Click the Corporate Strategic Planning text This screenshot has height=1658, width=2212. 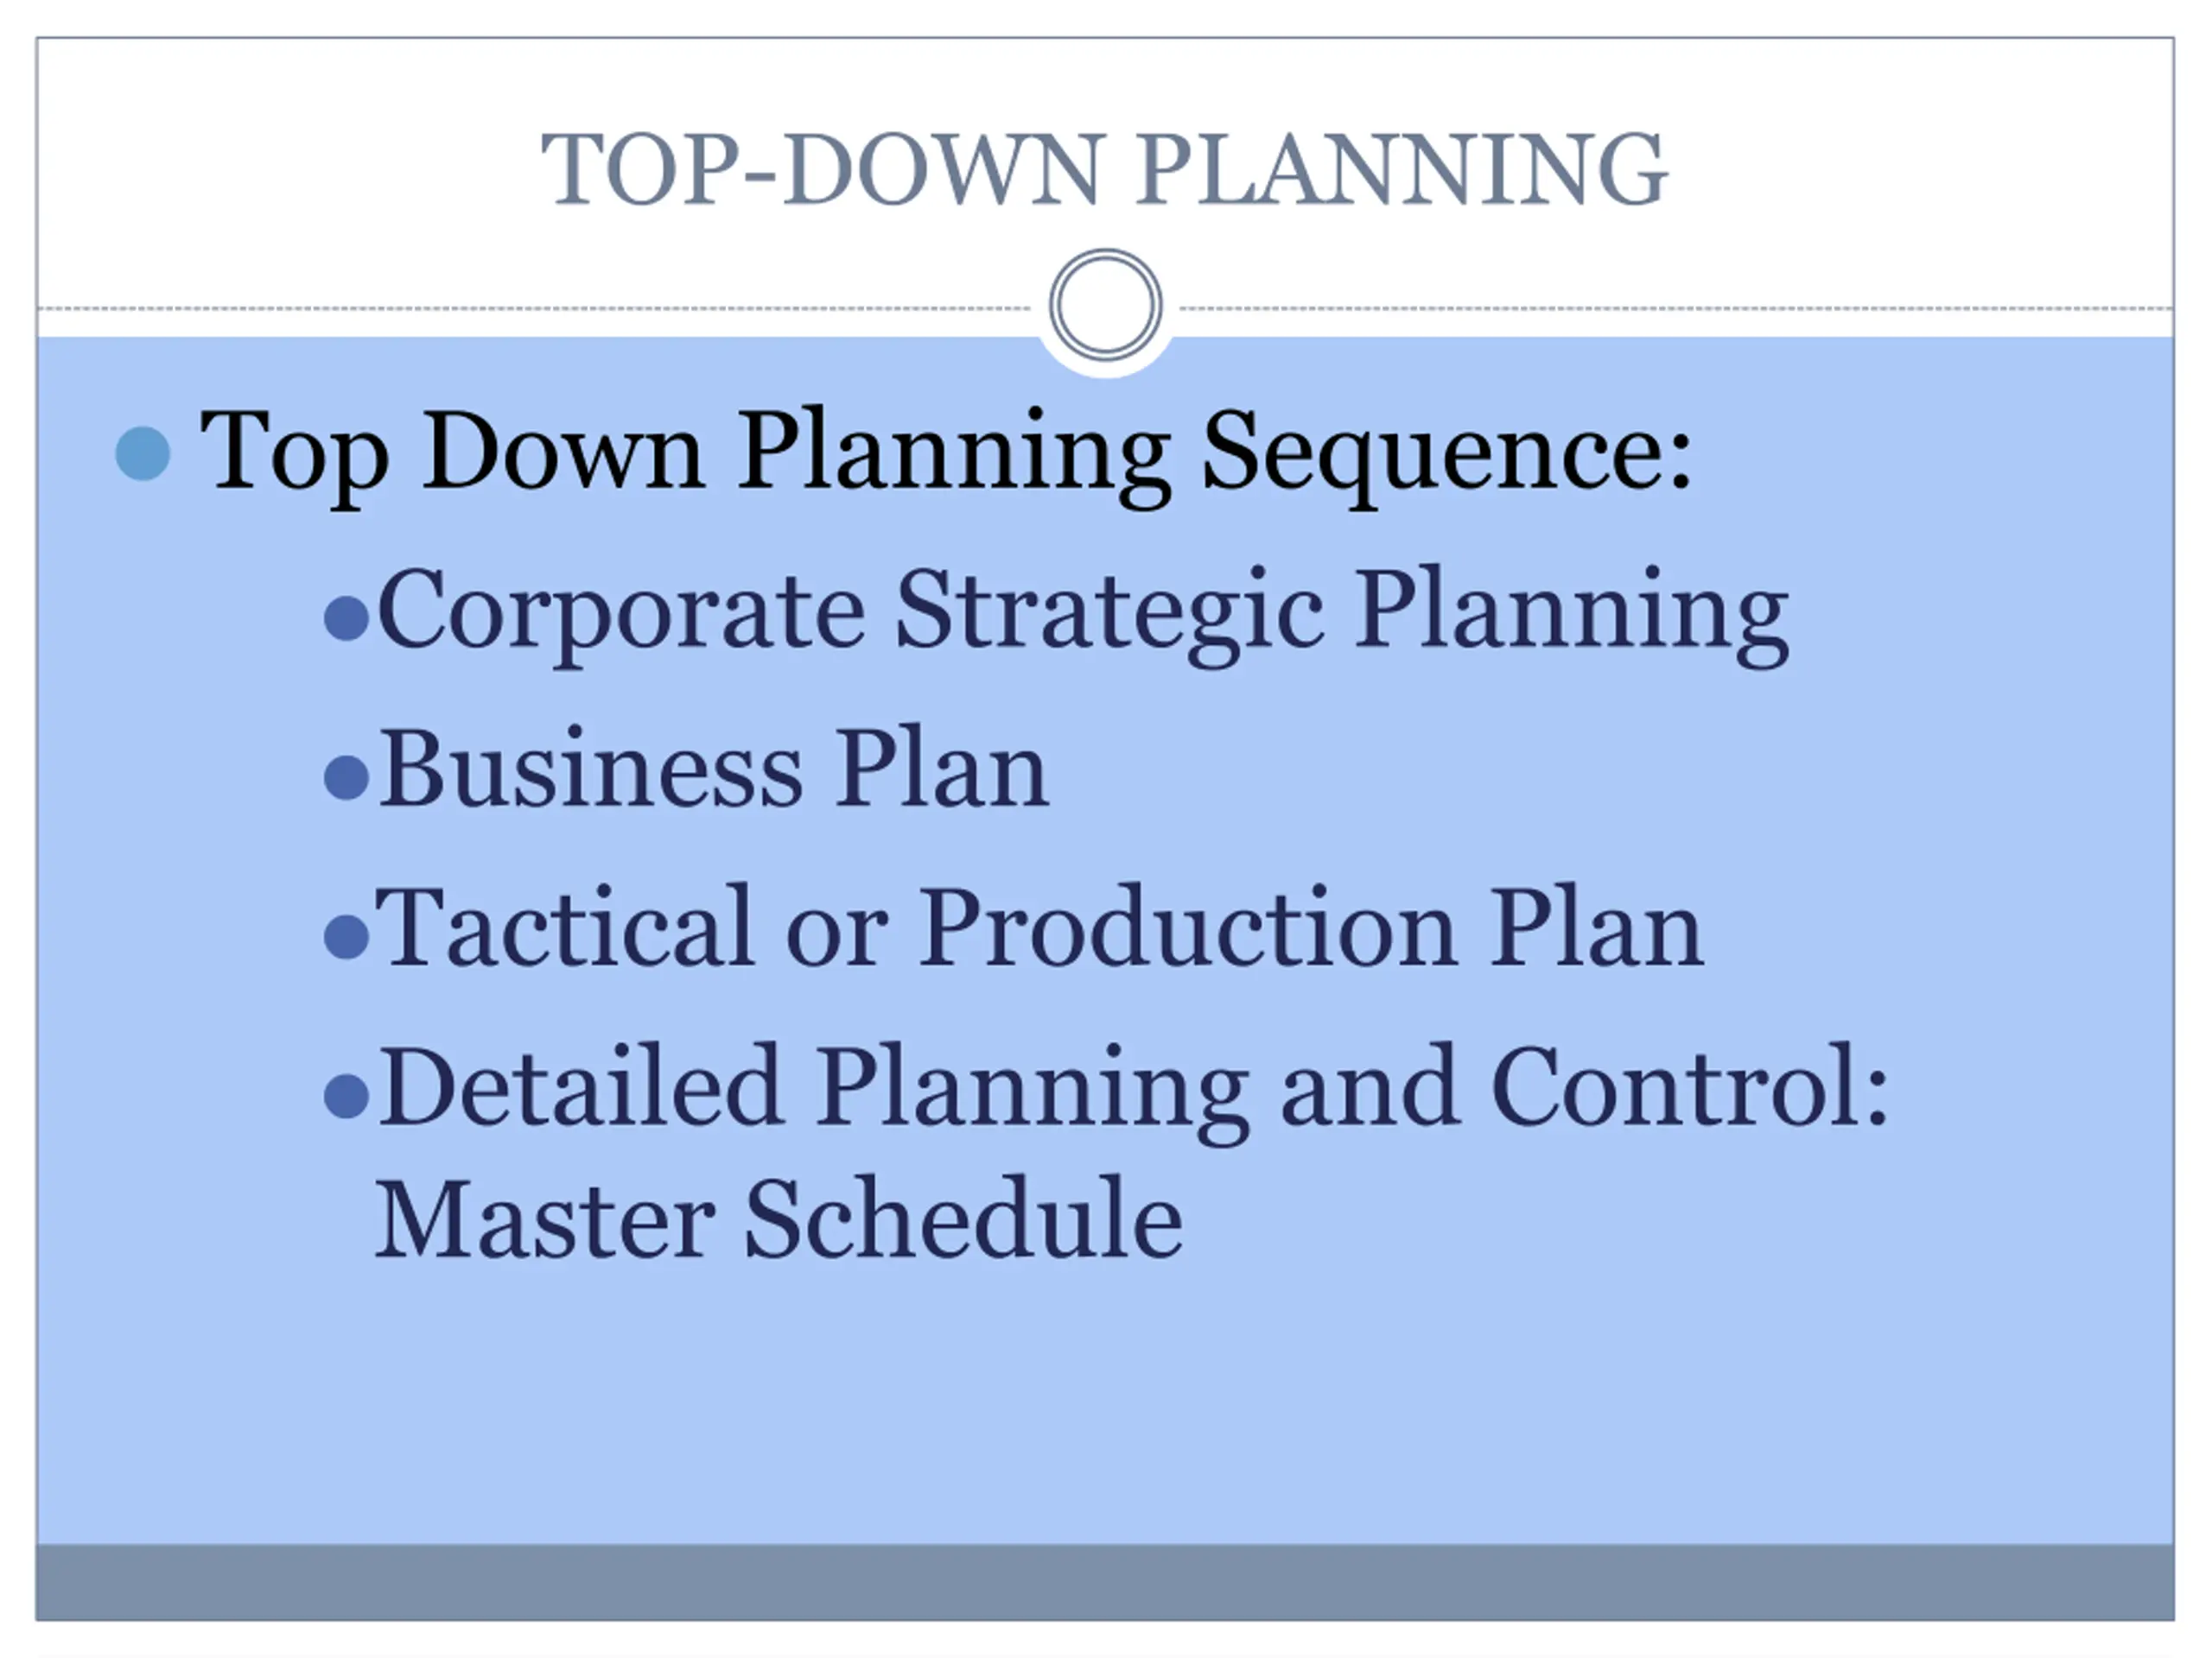(x=1083, y=611)
